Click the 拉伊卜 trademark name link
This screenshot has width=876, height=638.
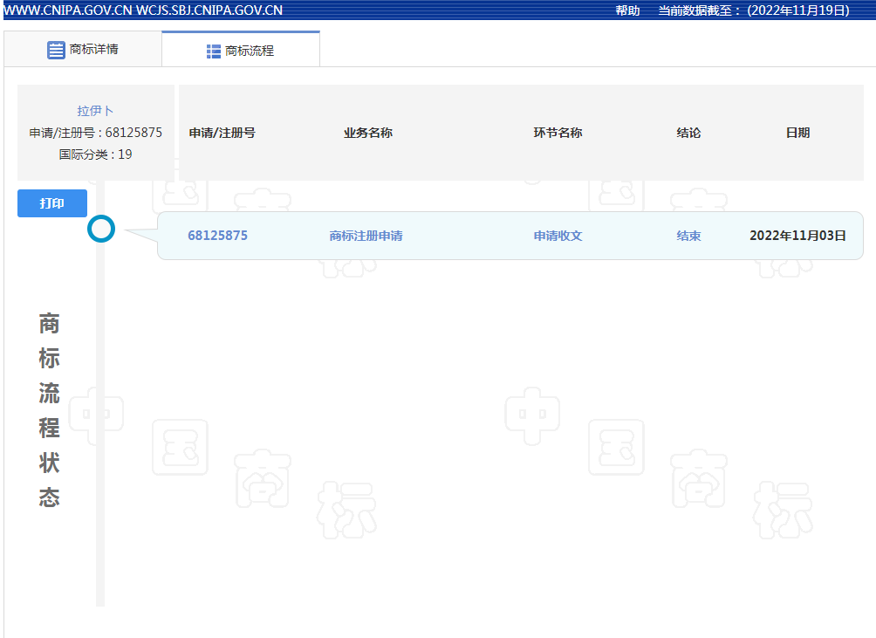click(x=95, y=111)
